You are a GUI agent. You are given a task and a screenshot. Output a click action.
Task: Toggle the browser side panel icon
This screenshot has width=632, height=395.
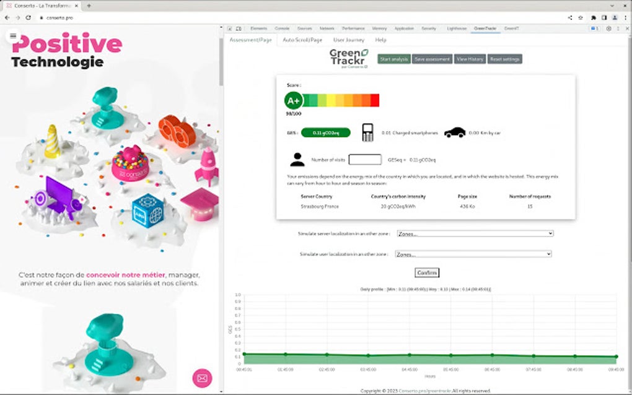tap(603, 18)
